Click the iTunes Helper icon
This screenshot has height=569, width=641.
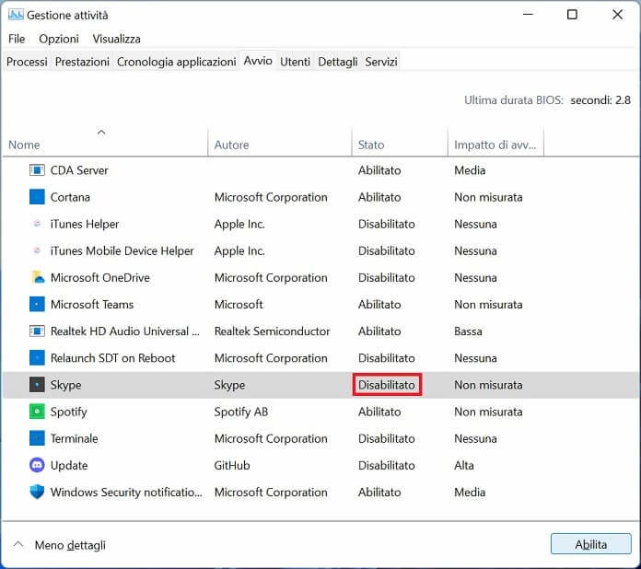coord(37,224)
